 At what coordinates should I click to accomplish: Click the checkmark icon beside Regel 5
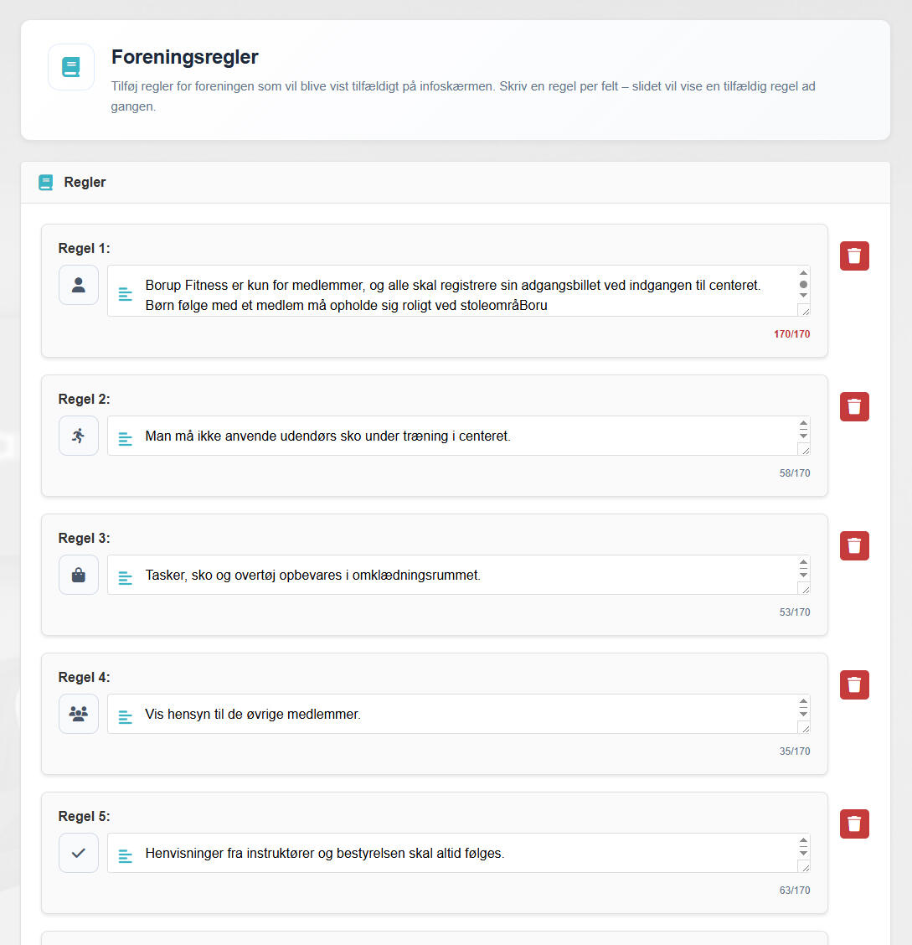[79, 854]
